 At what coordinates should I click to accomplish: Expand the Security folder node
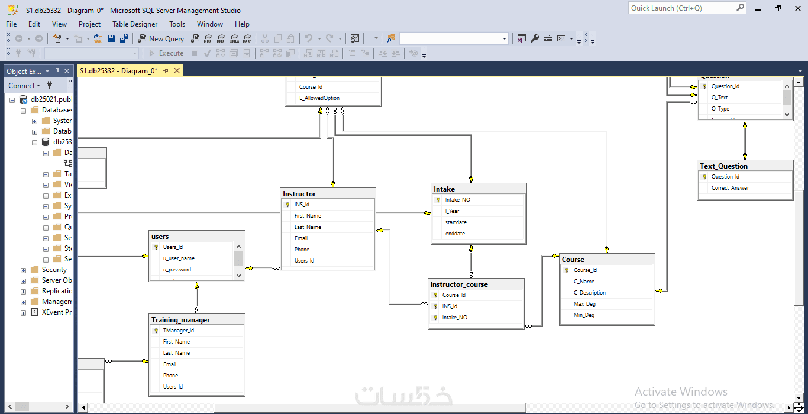(24, 270)
